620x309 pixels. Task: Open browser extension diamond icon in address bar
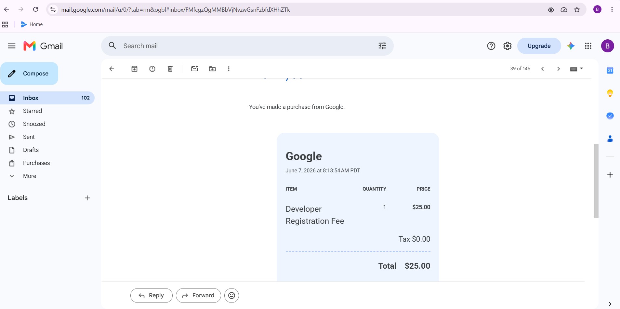[x=551, y=10]
